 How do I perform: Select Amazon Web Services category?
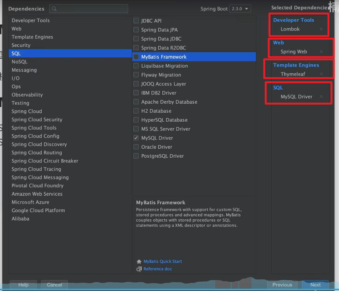[x=70, y=194]
